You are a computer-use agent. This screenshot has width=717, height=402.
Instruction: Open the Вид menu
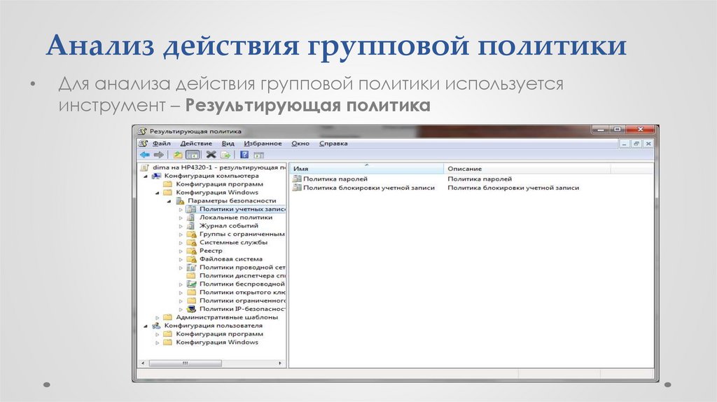pyautogui.click(x=228, y=143)
